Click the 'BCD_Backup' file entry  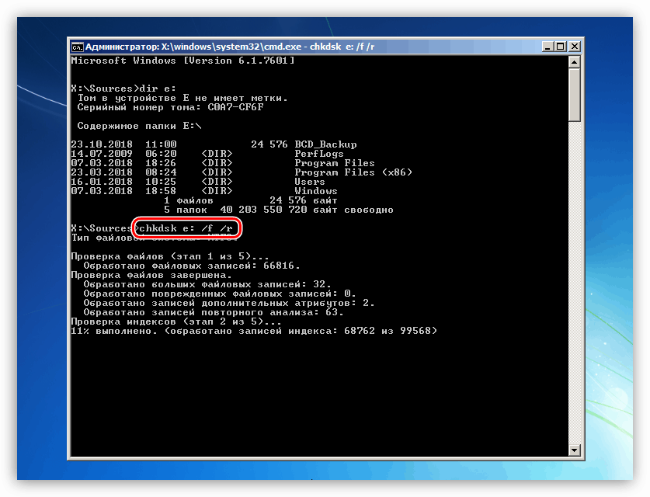(214, 144)
